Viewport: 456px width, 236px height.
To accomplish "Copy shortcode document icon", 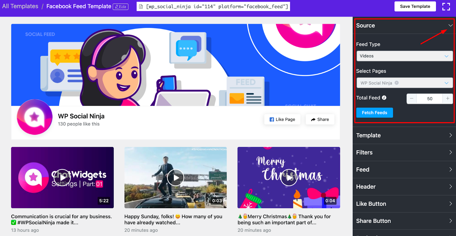I will [141, 7].
